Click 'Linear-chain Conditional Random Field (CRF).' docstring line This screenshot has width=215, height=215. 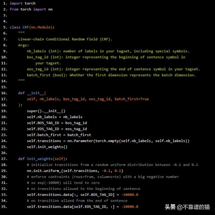pos(65,39)
